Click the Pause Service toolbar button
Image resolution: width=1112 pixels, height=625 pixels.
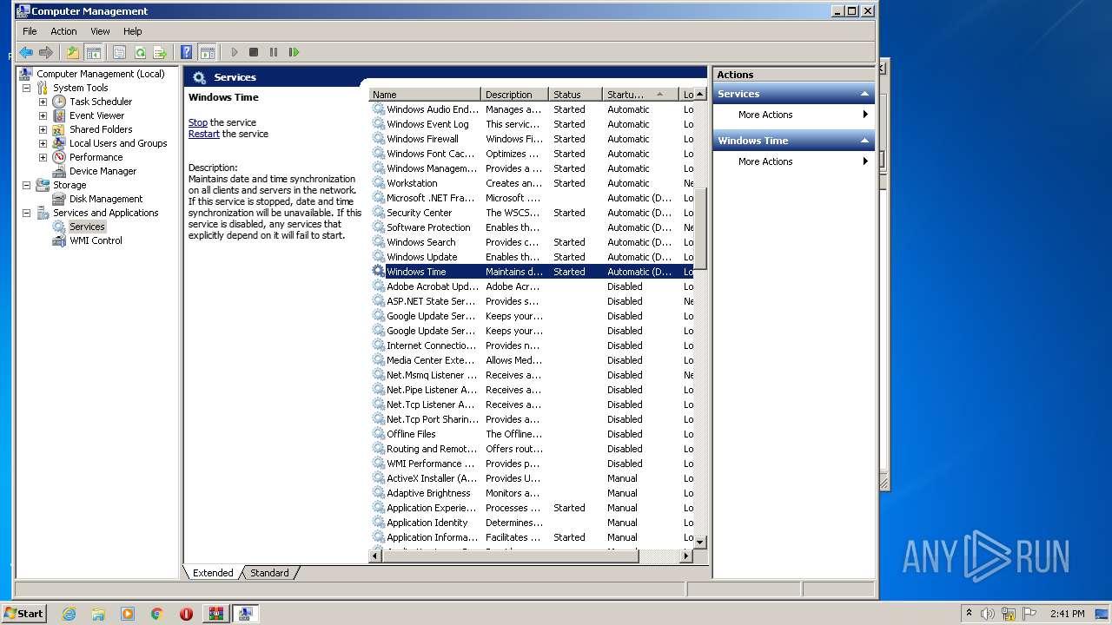point(274,52)
